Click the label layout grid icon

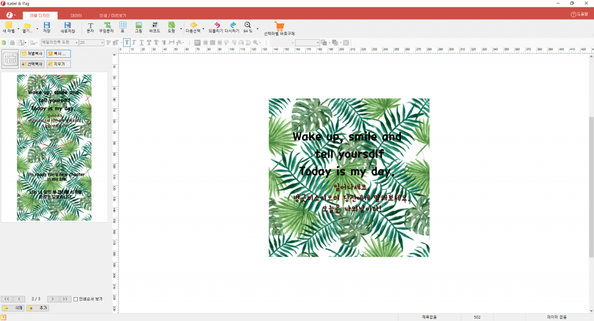point(10,59)
